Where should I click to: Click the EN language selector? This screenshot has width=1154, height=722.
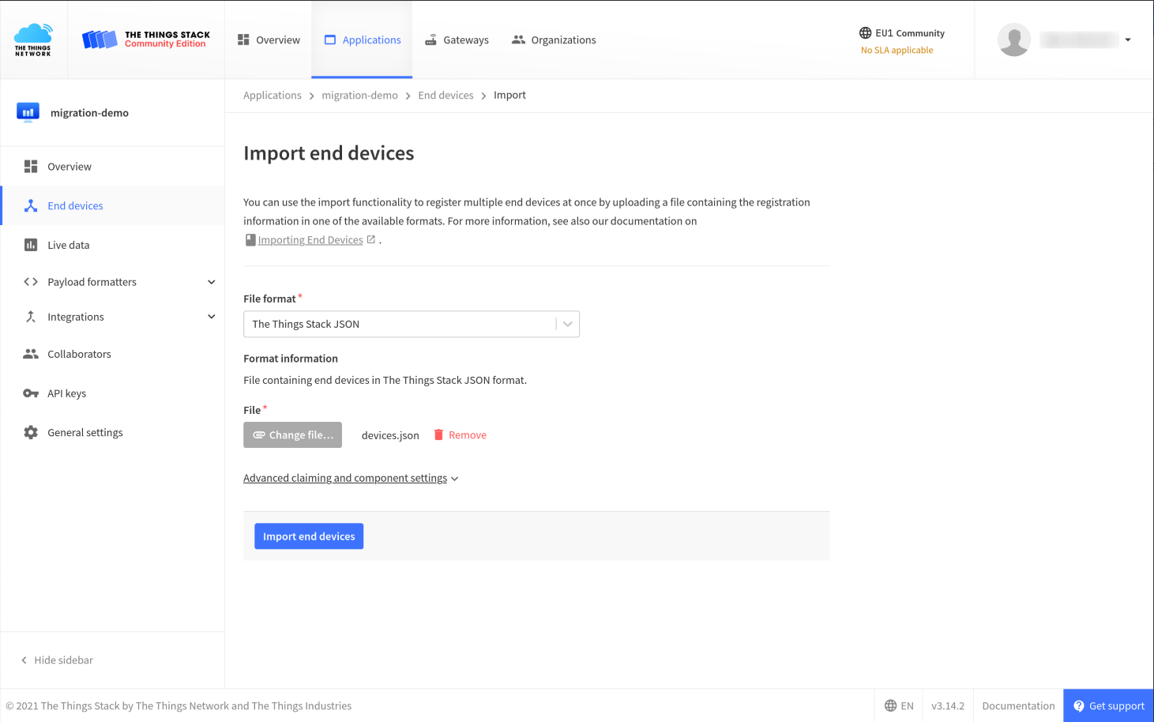coord(899,705)
